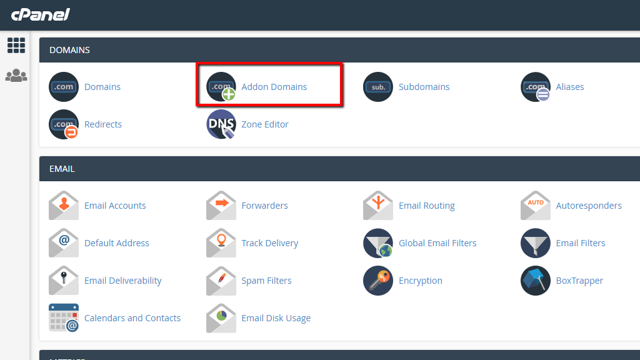Click the Addon Domains plus icon
This screenshot has width=640, height=360.
pyautogui.click(x=221, y=87)
